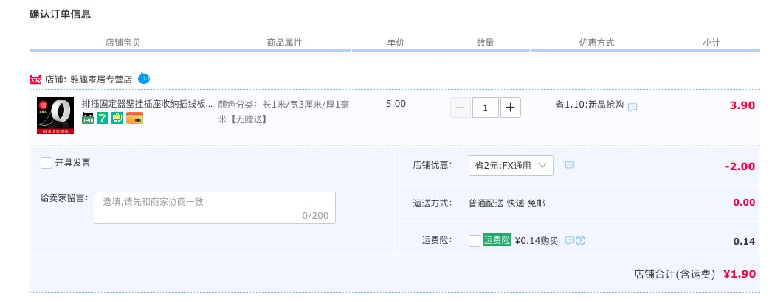The height and width of the screenshot is (302, 772).
Task: Open the 省2元:FX通用 dropdown
Action: pyautogui.click(x=511, y=166)
